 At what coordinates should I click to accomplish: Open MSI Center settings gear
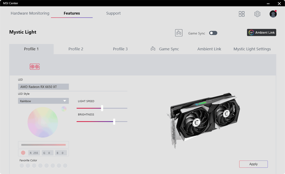click(x=257, y=14)
